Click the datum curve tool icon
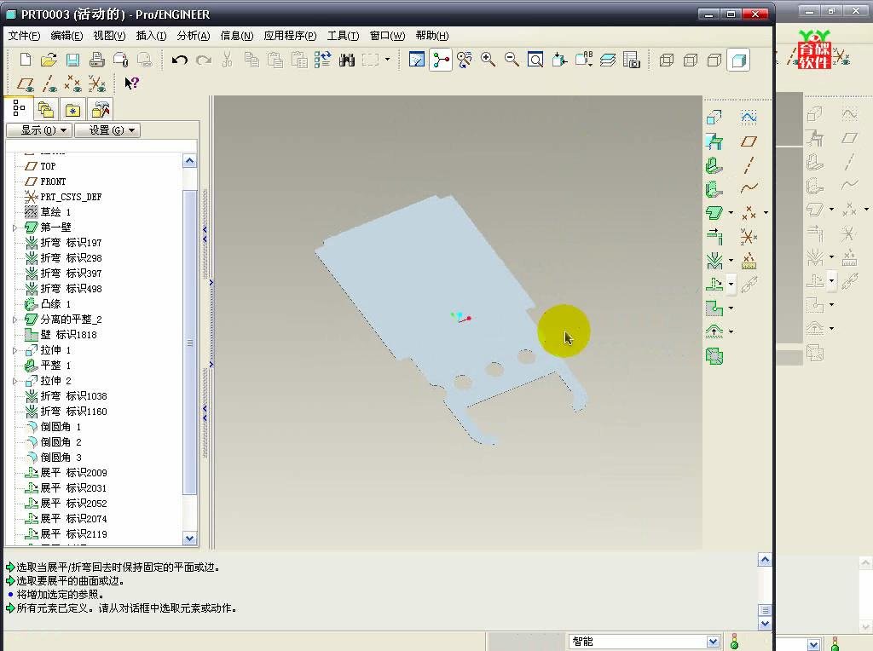Viewport: 873px width, 651px height. point(749,188)
